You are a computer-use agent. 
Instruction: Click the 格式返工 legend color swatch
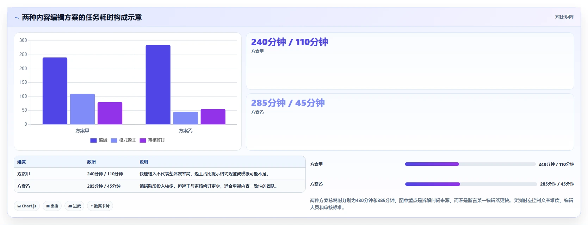[114, 140]
